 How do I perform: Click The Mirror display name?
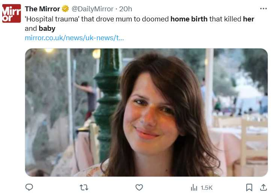[42, 9]
